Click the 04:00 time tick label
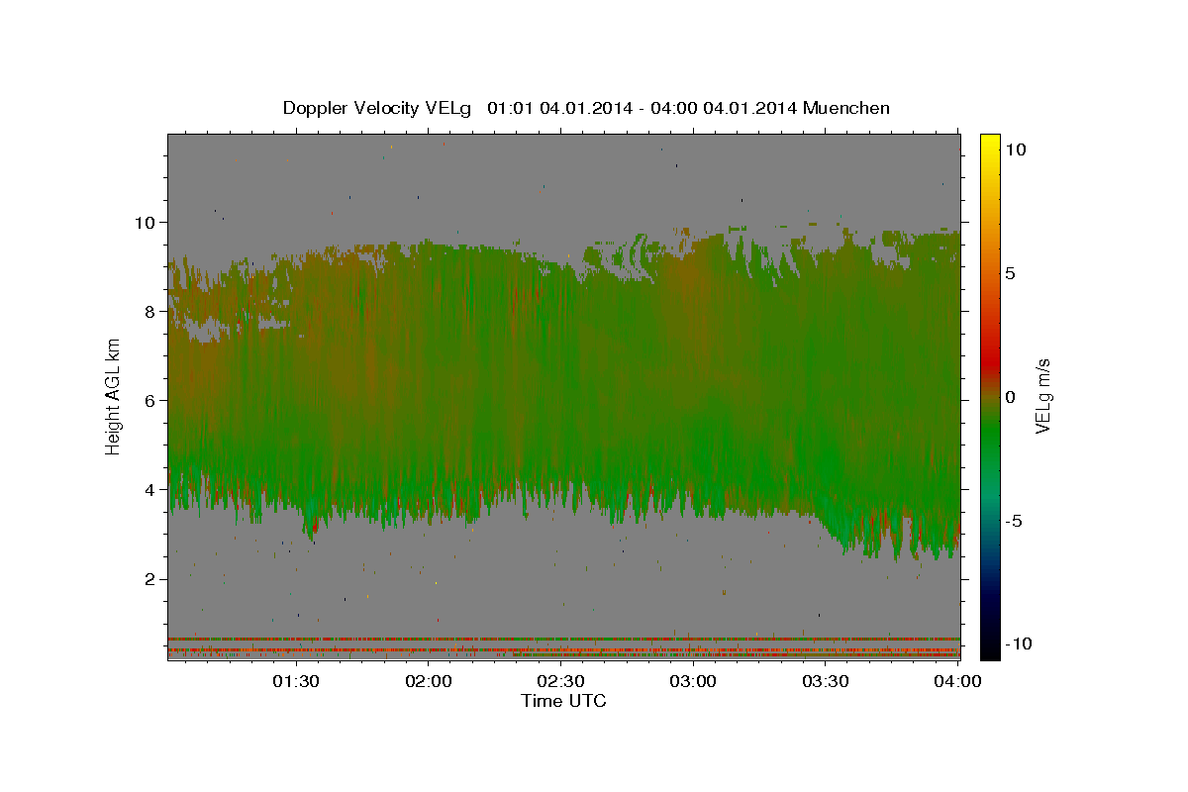 click(957, 681)
